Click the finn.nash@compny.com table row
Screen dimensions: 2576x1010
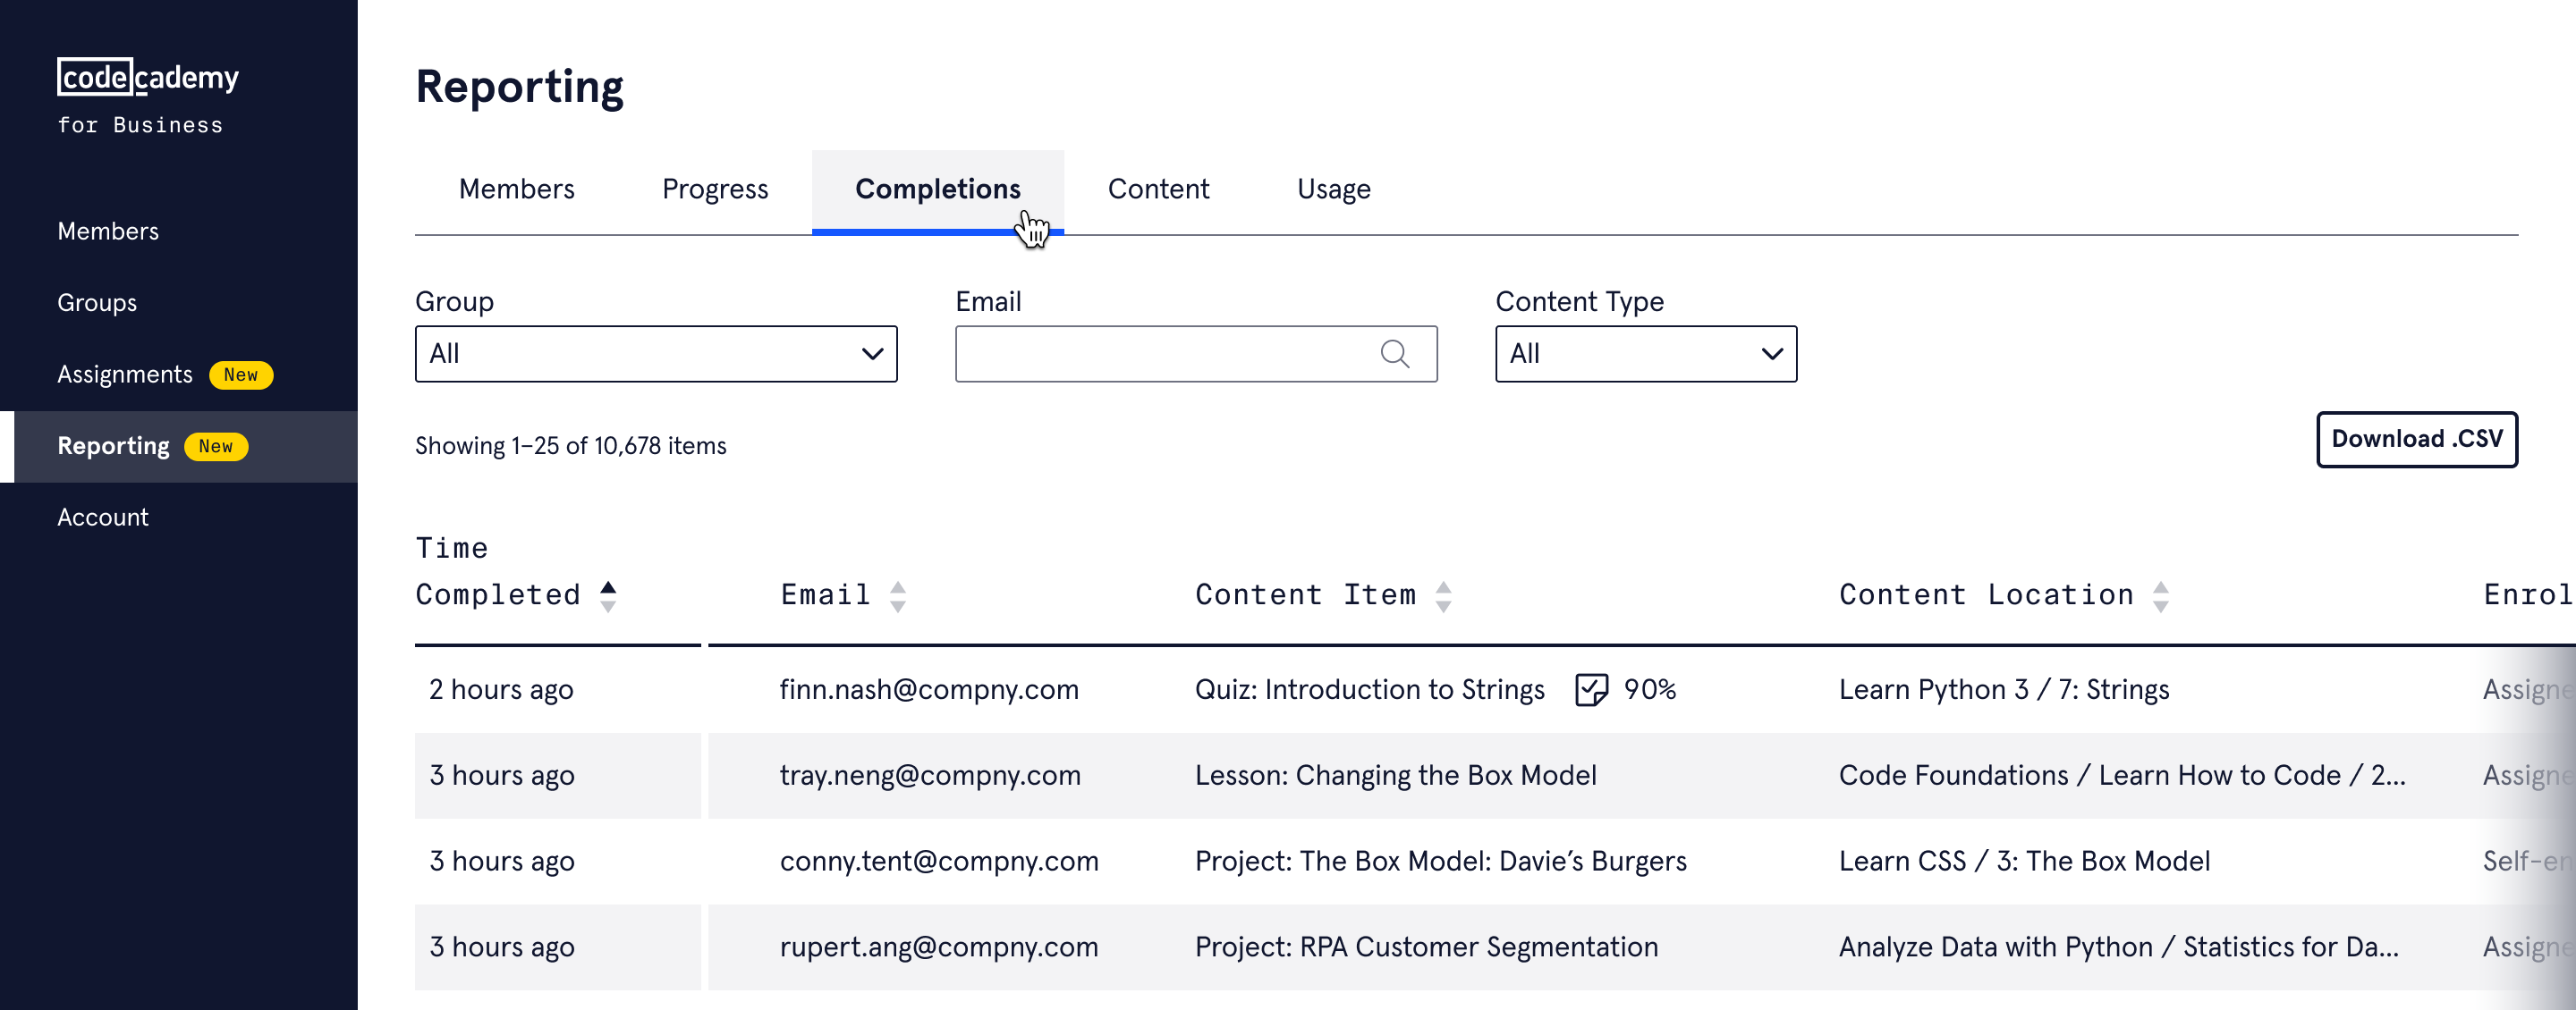click(928, 689)
